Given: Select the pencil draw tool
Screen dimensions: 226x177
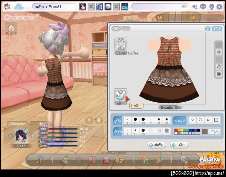Looking at the screenshot, I should click(x=219, y=45).
